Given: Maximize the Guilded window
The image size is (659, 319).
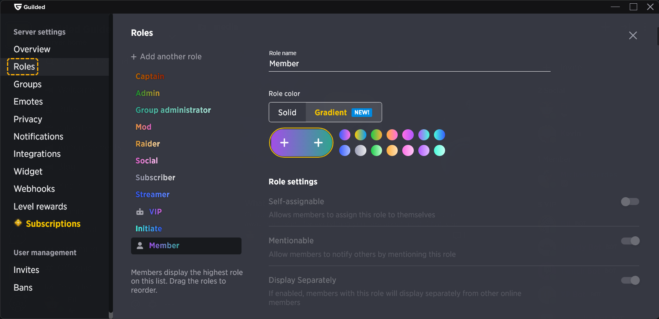Looking at the screenshot, I should 633,7.
